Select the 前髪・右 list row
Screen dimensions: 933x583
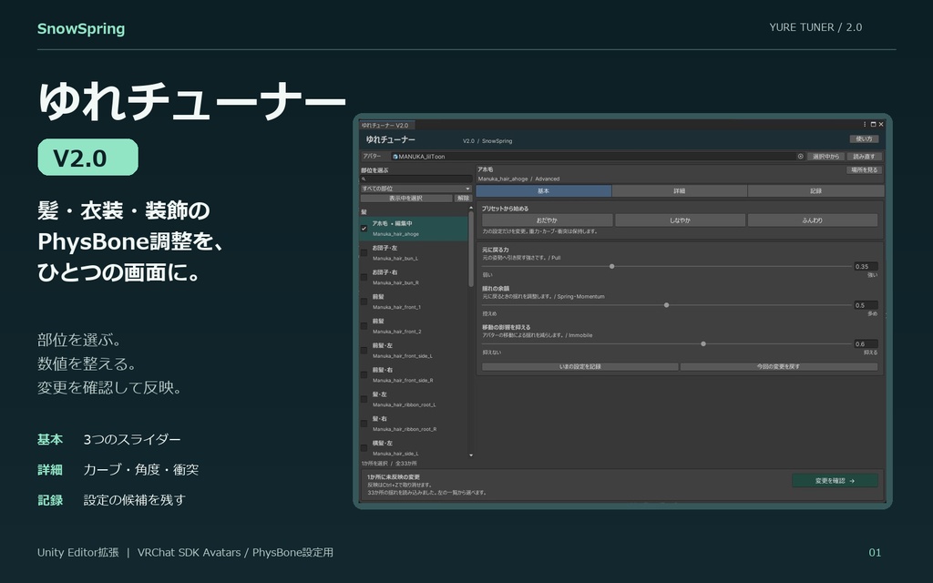point(414,374)
